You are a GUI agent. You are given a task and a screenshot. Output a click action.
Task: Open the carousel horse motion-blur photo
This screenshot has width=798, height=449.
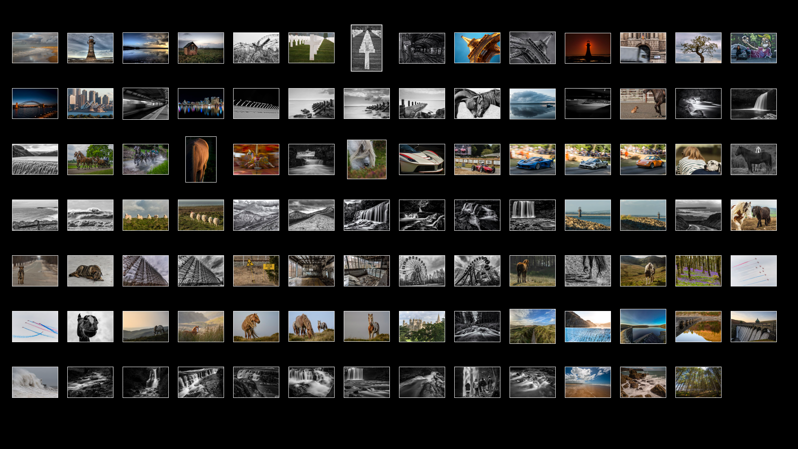(x=256, y=160)
